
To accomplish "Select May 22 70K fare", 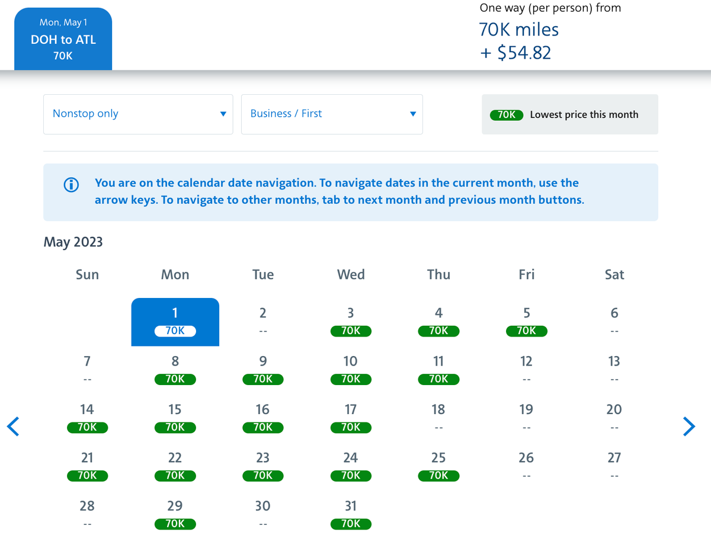I will [175, 466].
